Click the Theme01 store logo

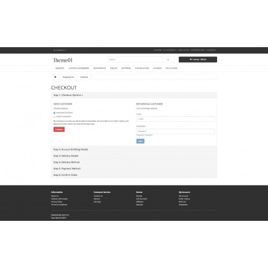[63, 60]
